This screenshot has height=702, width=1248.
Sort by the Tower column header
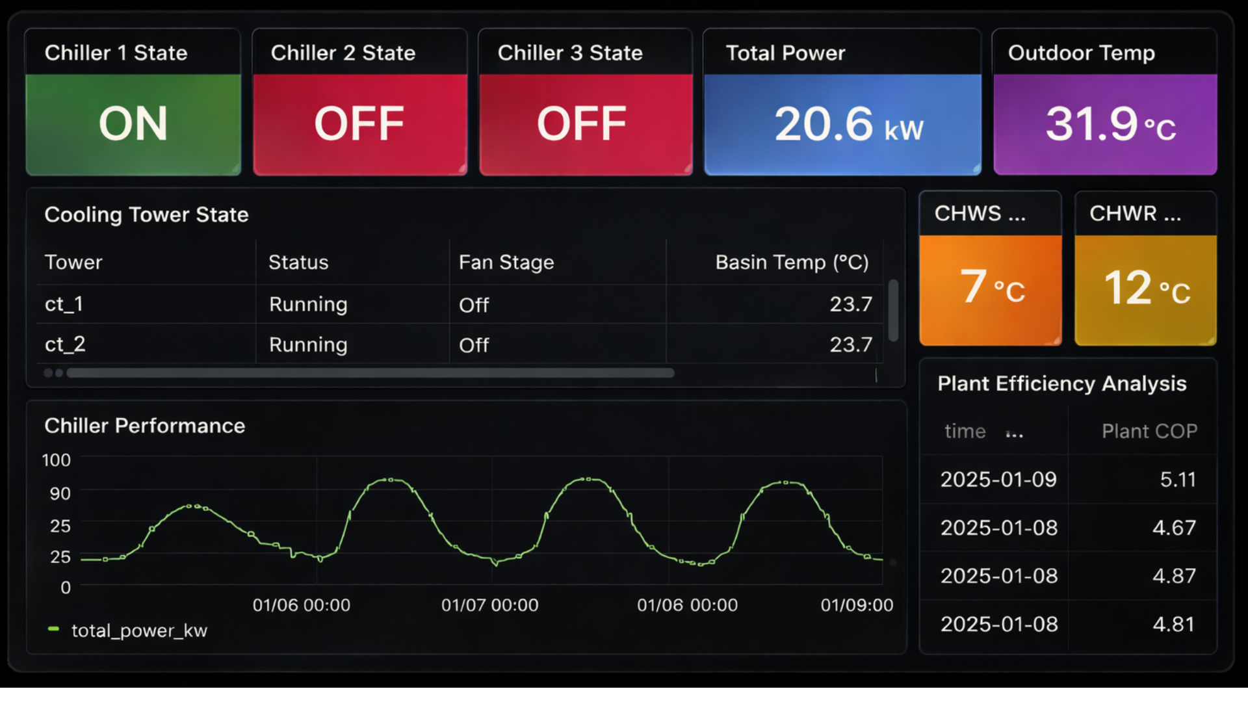pos(73,262)
